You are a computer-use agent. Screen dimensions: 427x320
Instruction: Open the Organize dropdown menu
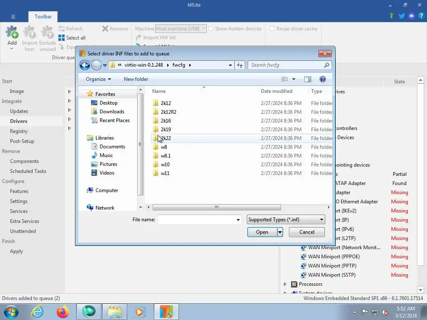pos(98,79)
